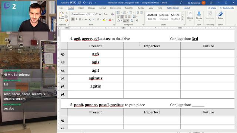This screenshot has width=237, height=133.
Task: Open the title bar search magnifier
Action: (181, 3)
